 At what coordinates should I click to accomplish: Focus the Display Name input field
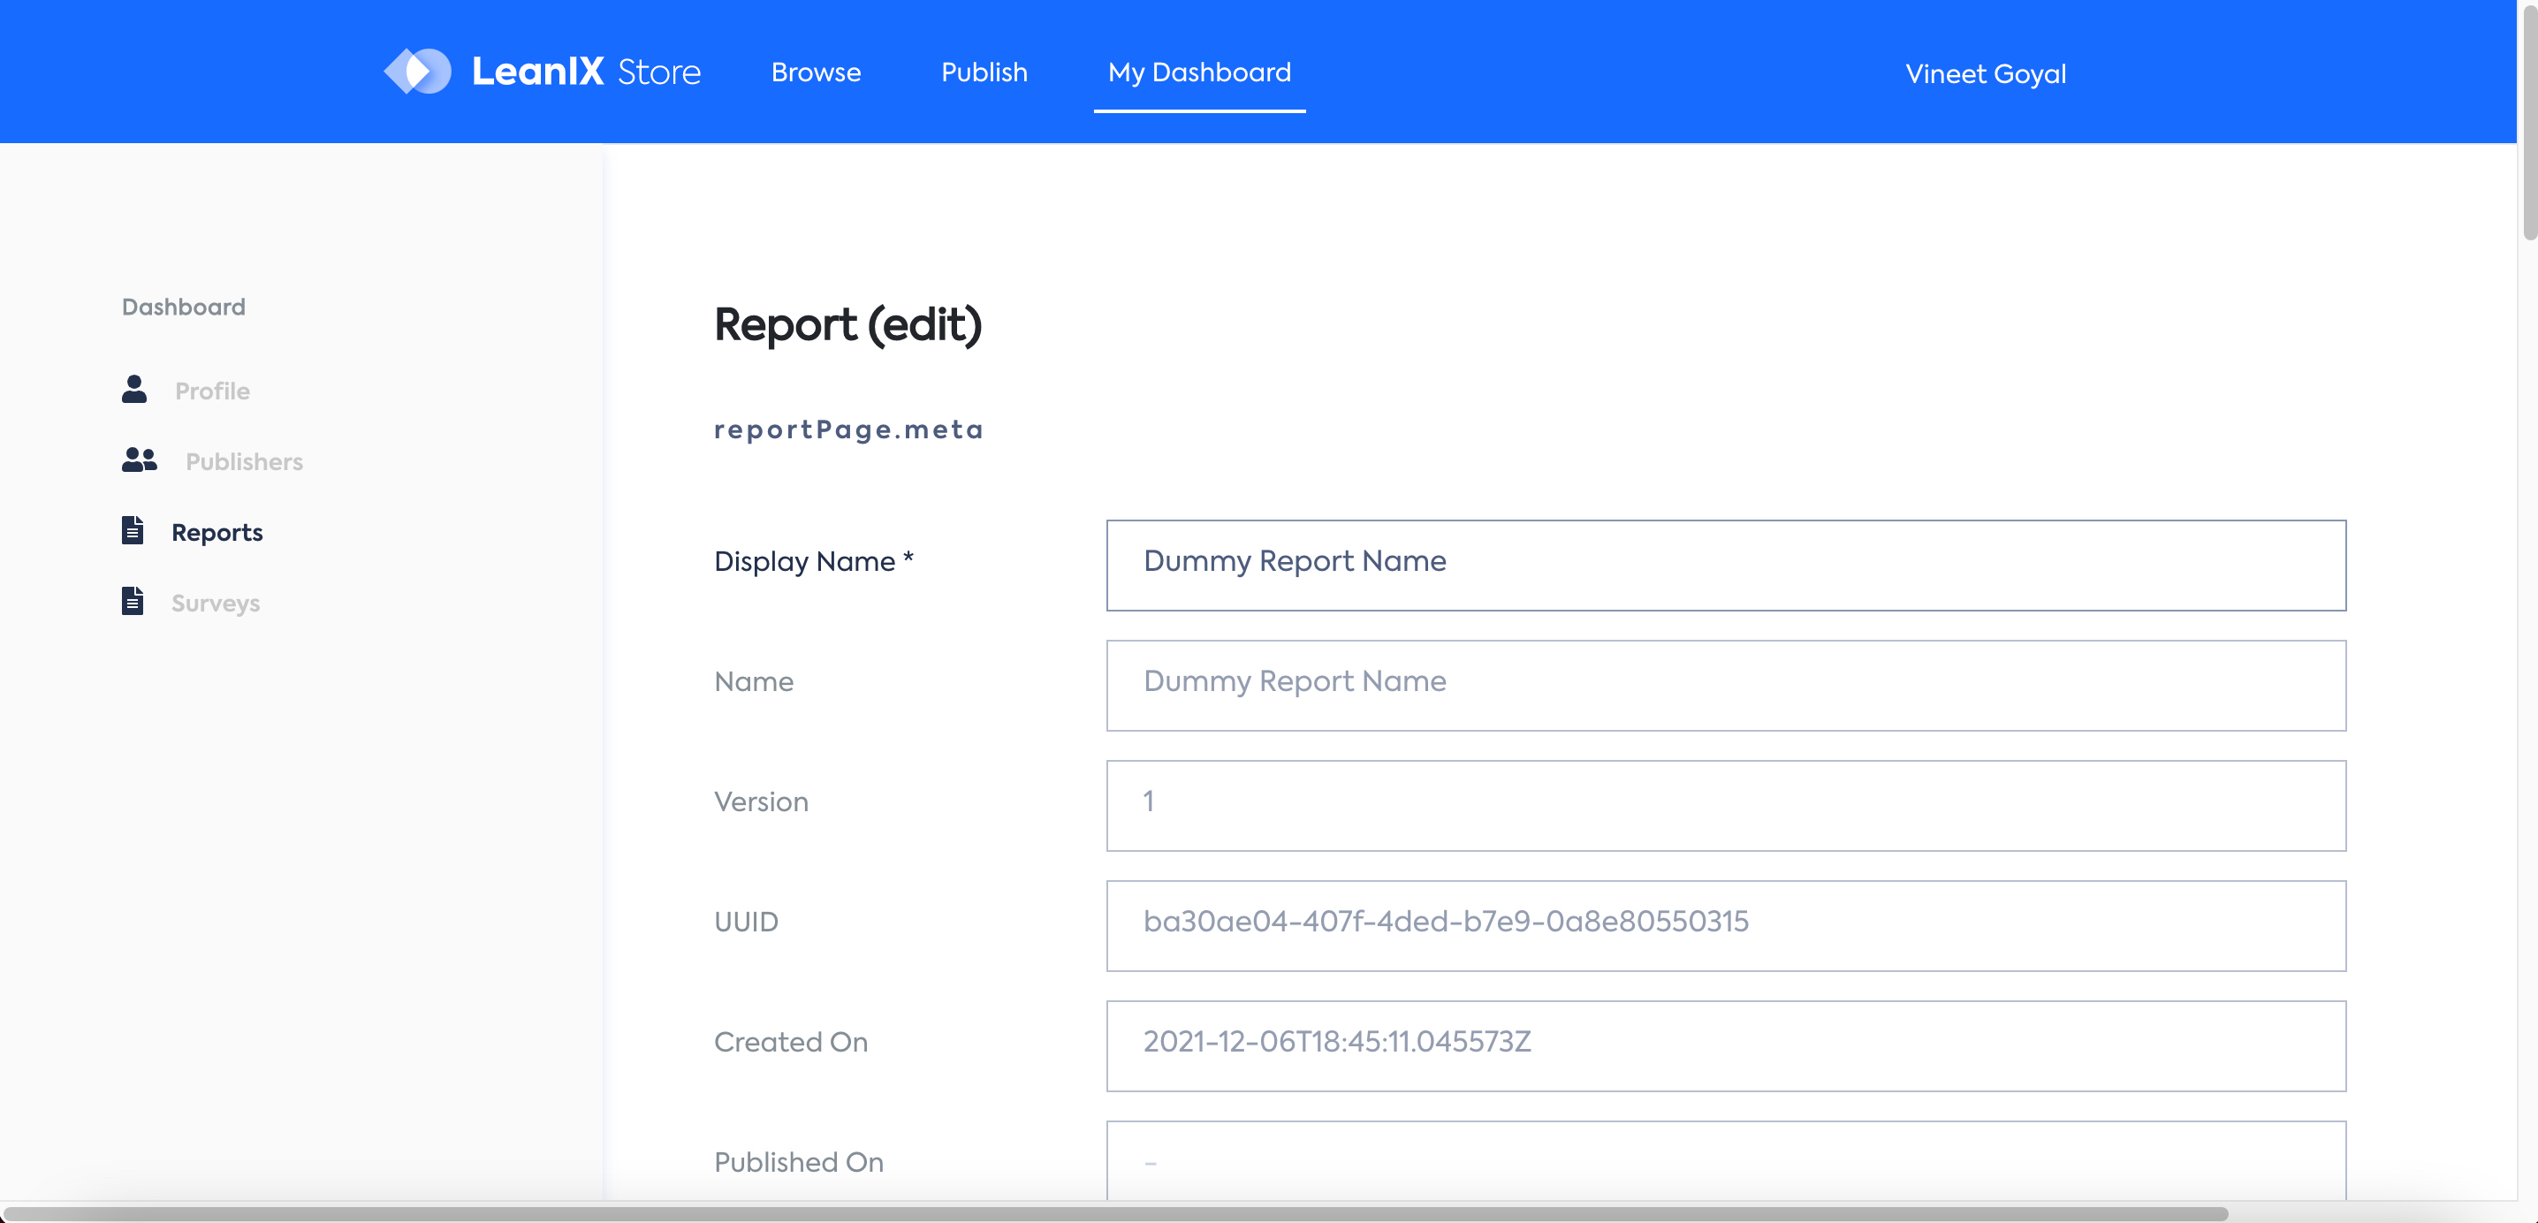point(1724,565)
